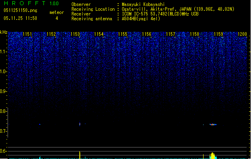Click the kHz axis unit label
251x159 pixels.
4,32
